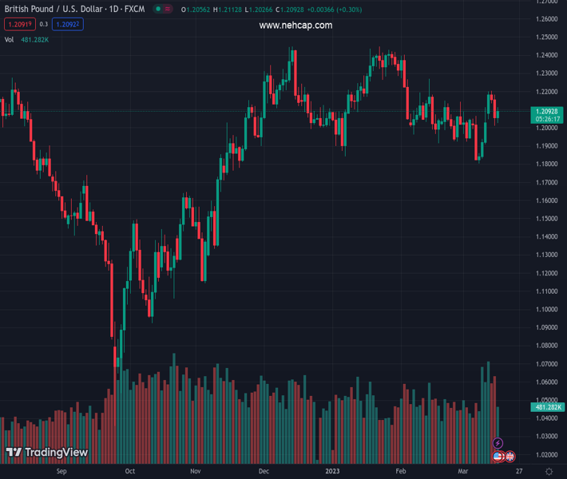Click the TradingView logo
Viewport: 567px width, 479px height.
(46, 453)
